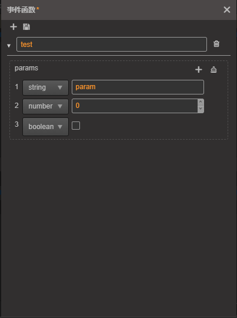Screen dimensions: 237x318
Task: Collapse the test function entry
Action: coord(9,46)
